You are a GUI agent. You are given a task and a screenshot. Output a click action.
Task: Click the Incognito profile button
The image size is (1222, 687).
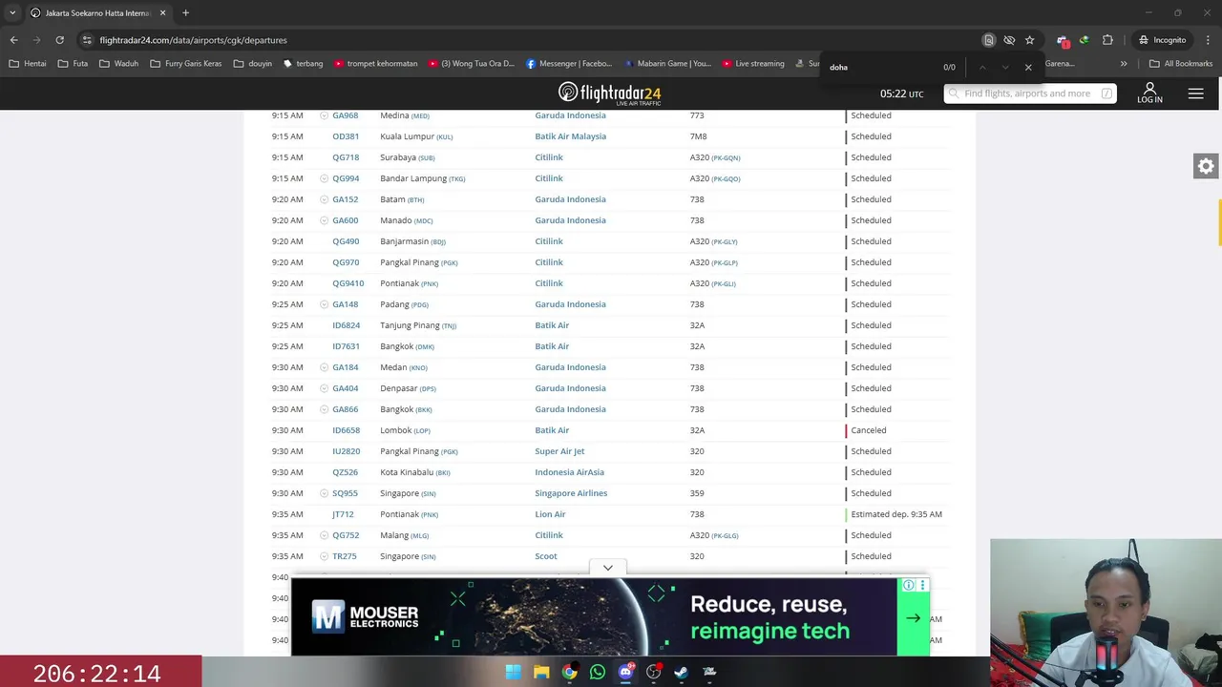tap(1162, 40)
